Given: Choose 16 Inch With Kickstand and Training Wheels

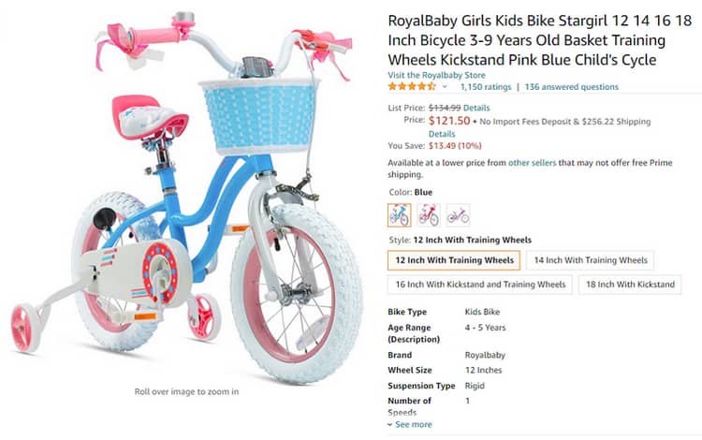Looking at the screenshot, I should [x=480, y=285].
